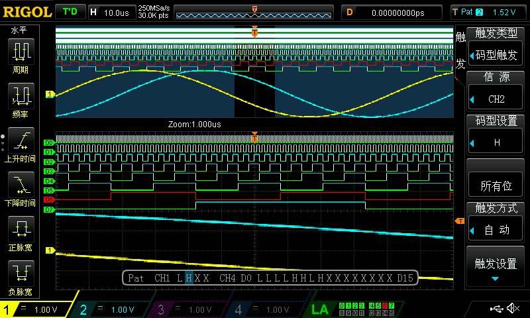Select the 正脉宽 positive pulse width icon
This screenshot has height=318, width=530.
coord(21,233)
